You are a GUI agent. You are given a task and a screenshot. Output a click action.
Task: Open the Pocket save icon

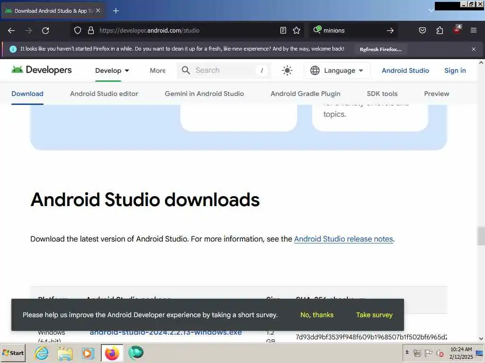pyautogui.click(x=422, y=30)
